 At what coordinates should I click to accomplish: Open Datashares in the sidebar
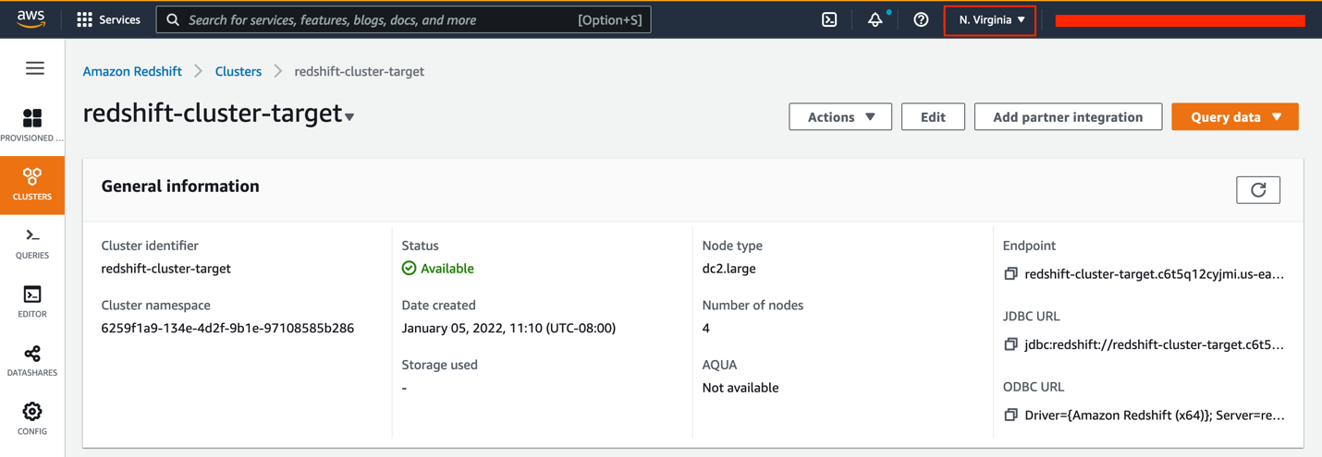tap(32, 361)
